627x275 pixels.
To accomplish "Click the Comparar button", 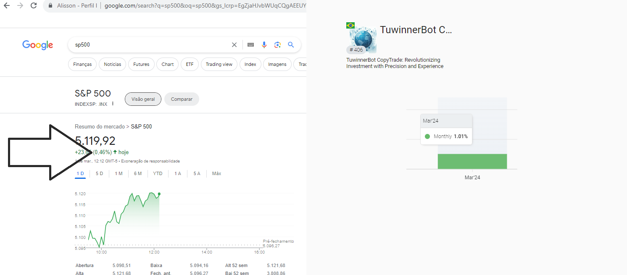I will (x=182, y=99).
